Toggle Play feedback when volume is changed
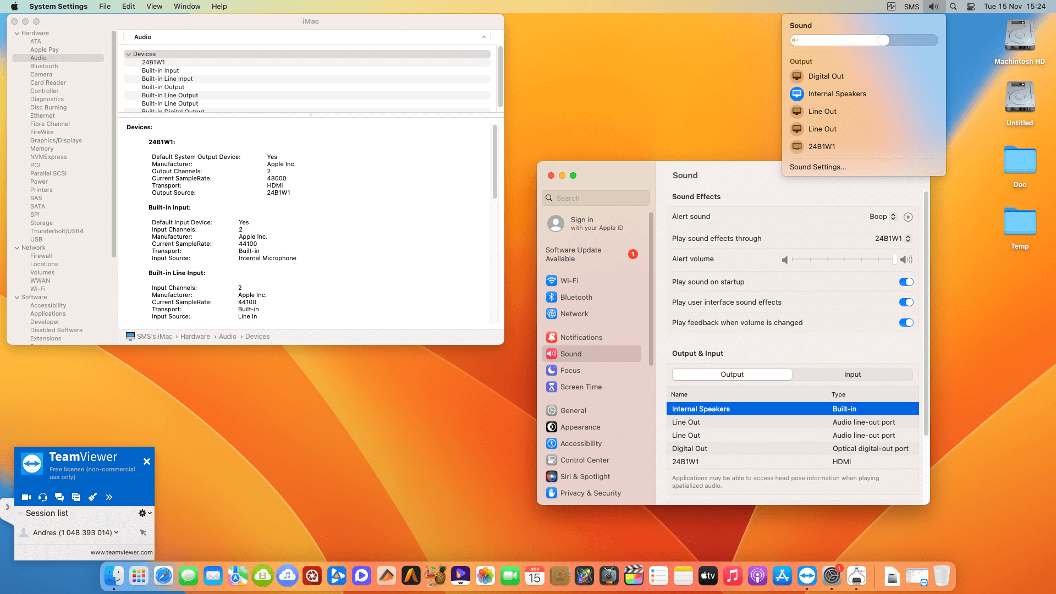The image size is (1056, 594). click(906, 323)
